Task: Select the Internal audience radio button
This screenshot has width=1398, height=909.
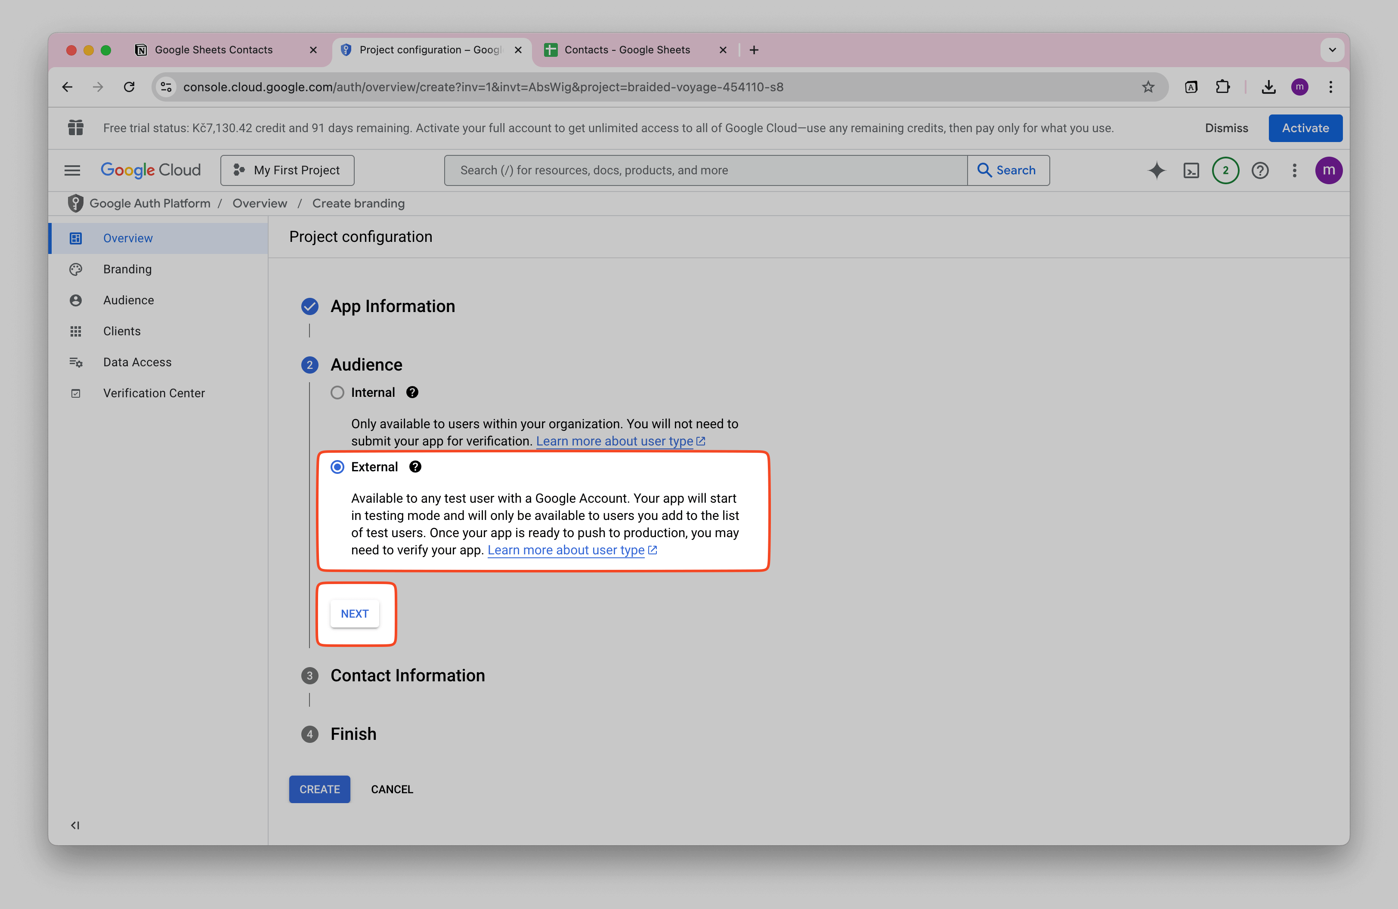Action: 337,392
